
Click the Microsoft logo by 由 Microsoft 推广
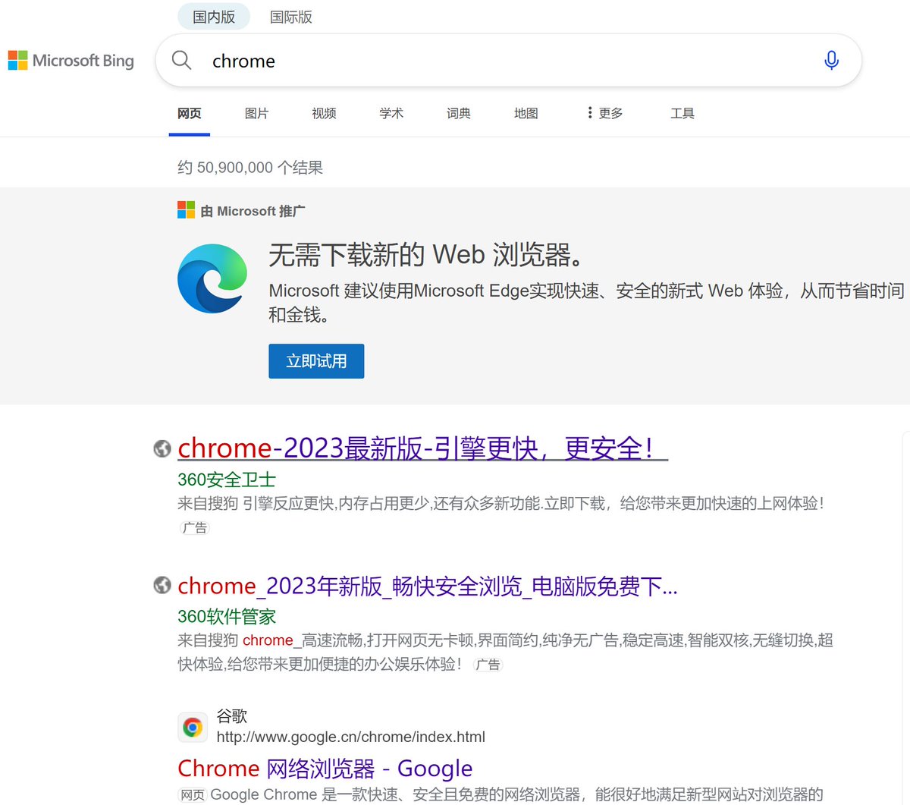(186, 210)
